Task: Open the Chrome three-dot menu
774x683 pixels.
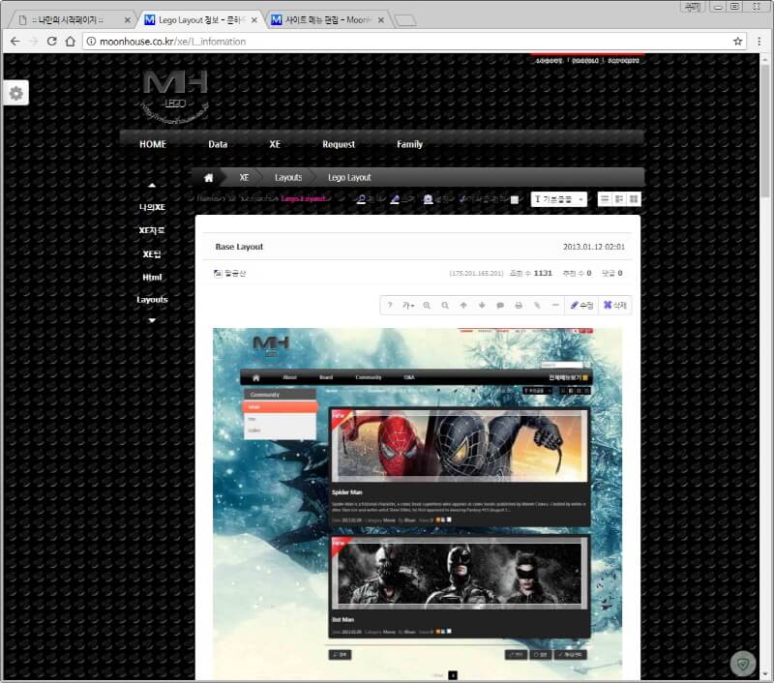Action: tap(759, 42)
